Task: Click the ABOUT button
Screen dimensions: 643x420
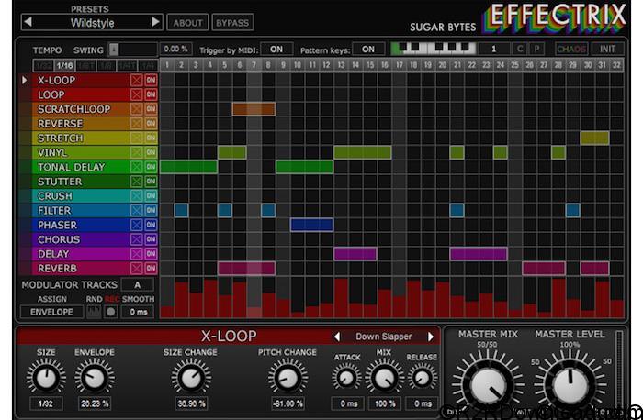Action: coord(187,23)
